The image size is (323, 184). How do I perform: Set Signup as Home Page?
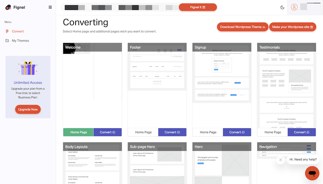point(208,132)
